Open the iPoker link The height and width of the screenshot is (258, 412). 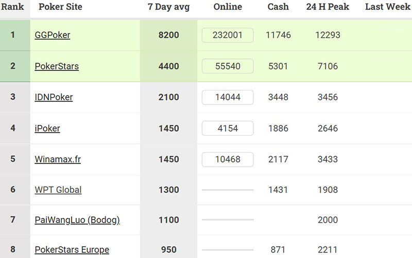point(47,128)
